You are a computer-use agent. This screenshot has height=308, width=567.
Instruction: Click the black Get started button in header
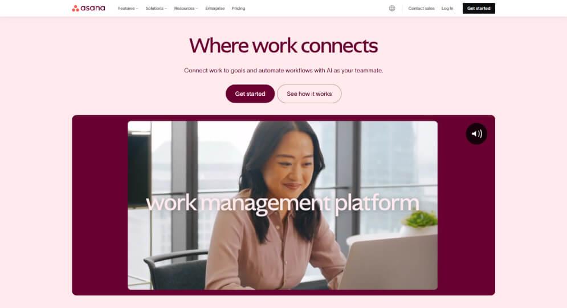[x=479, y=9]
